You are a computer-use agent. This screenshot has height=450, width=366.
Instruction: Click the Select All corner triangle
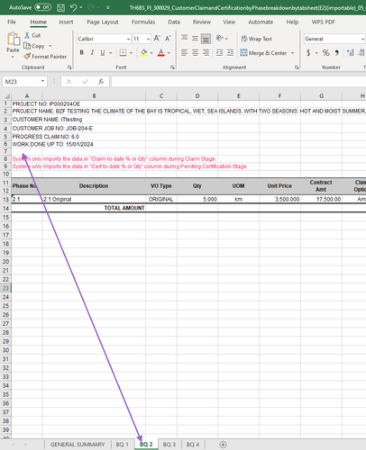pyautogui.click(x=6, y=96)
